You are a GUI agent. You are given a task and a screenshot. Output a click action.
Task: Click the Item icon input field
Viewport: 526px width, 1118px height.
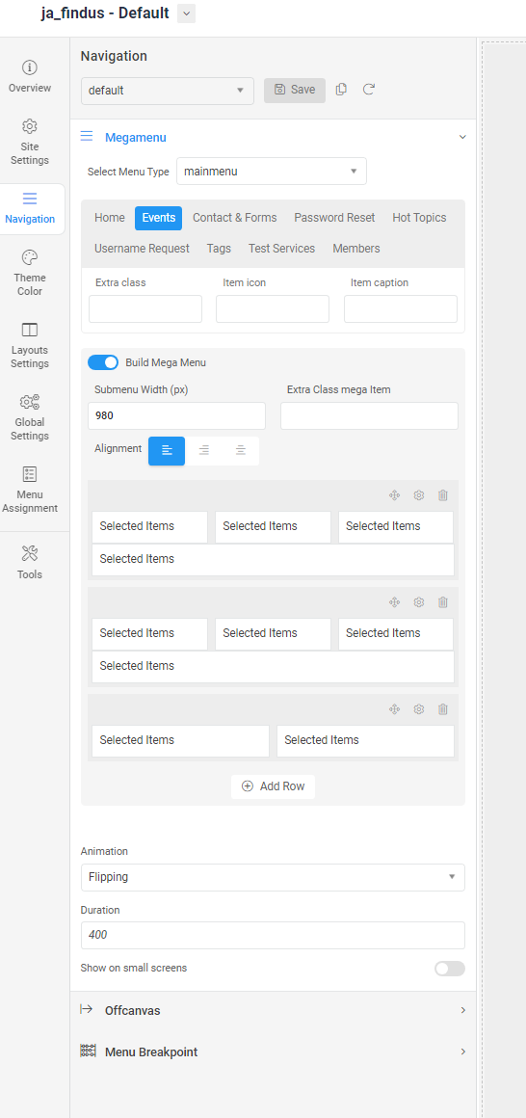(x=273, y=308)
